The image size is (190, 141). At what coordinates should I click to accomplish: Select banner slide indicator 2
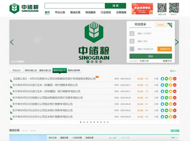[92, 62]
